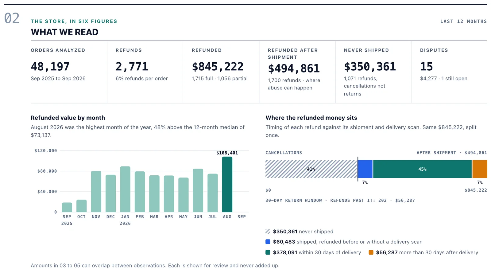Click the 'DISPUTES' card label
Viewport: 491px width, 273px height.
pos(434,50)
